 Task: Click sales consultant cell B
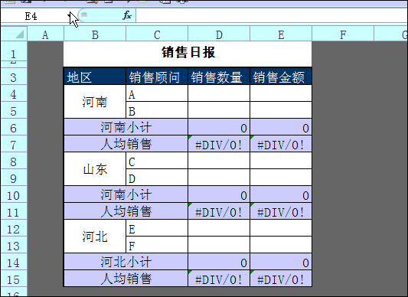(x=157, y=110)
